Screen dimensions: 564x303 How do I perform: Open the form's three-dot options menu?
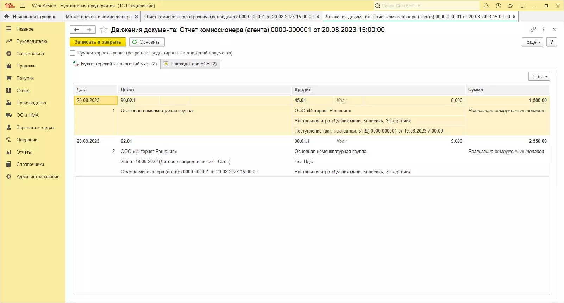(x=544, y=30)
